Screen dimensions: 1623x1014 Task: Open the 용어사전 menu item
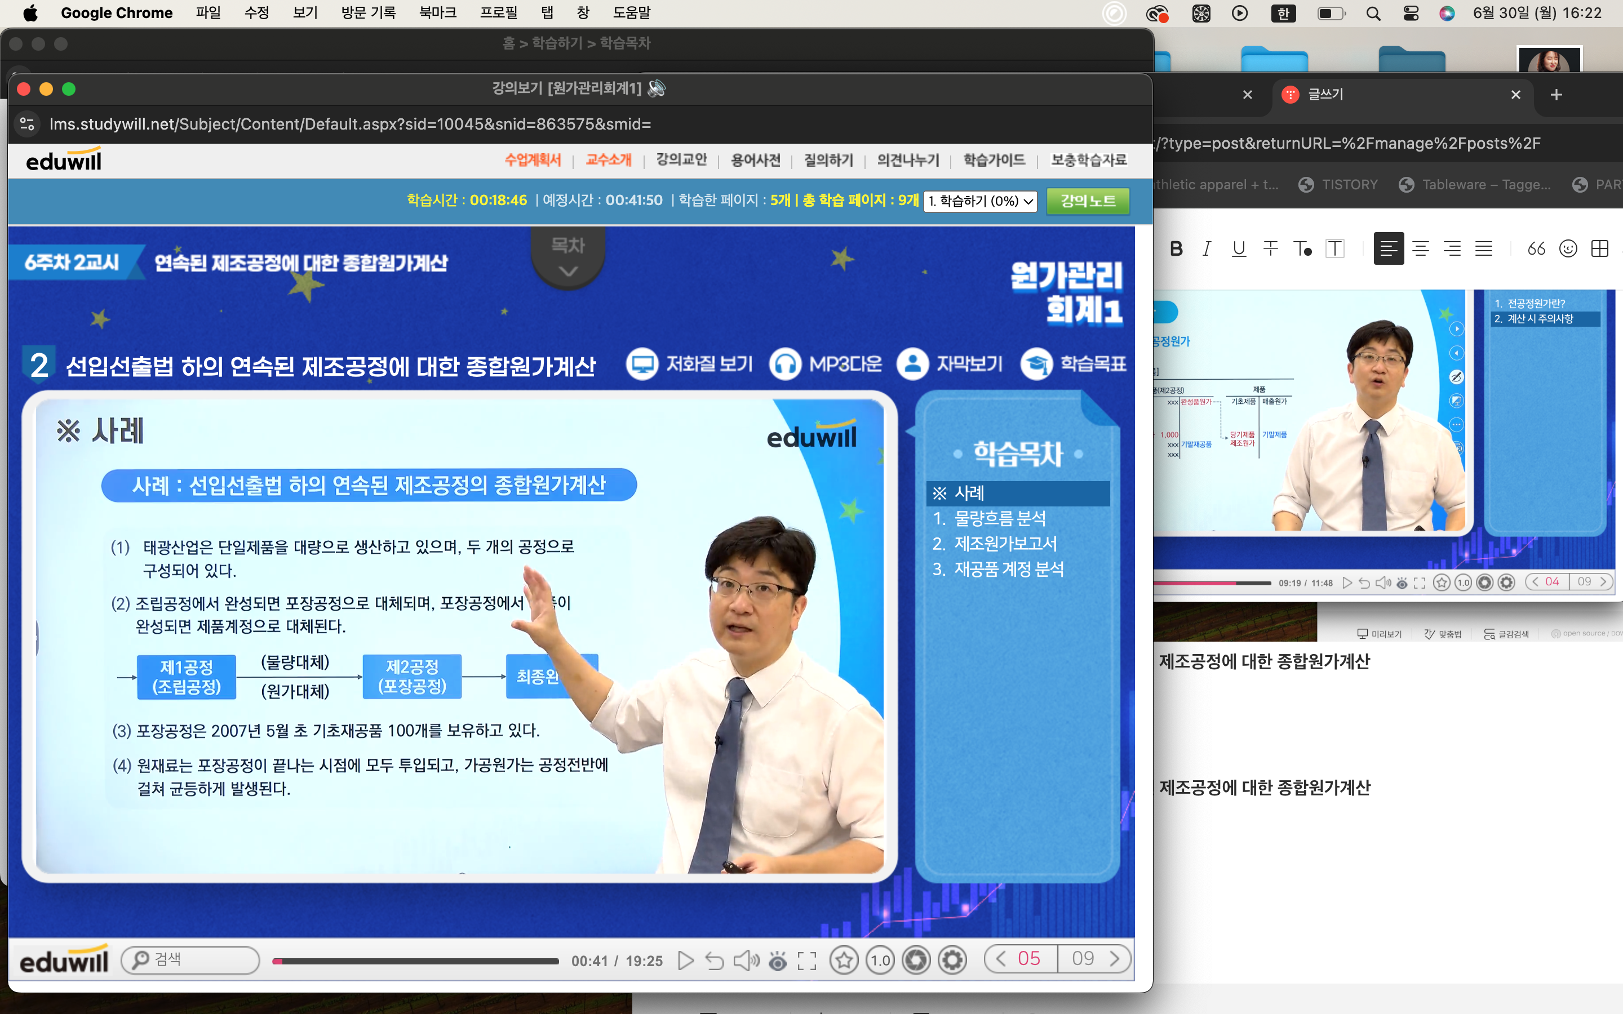pos(755,161)
